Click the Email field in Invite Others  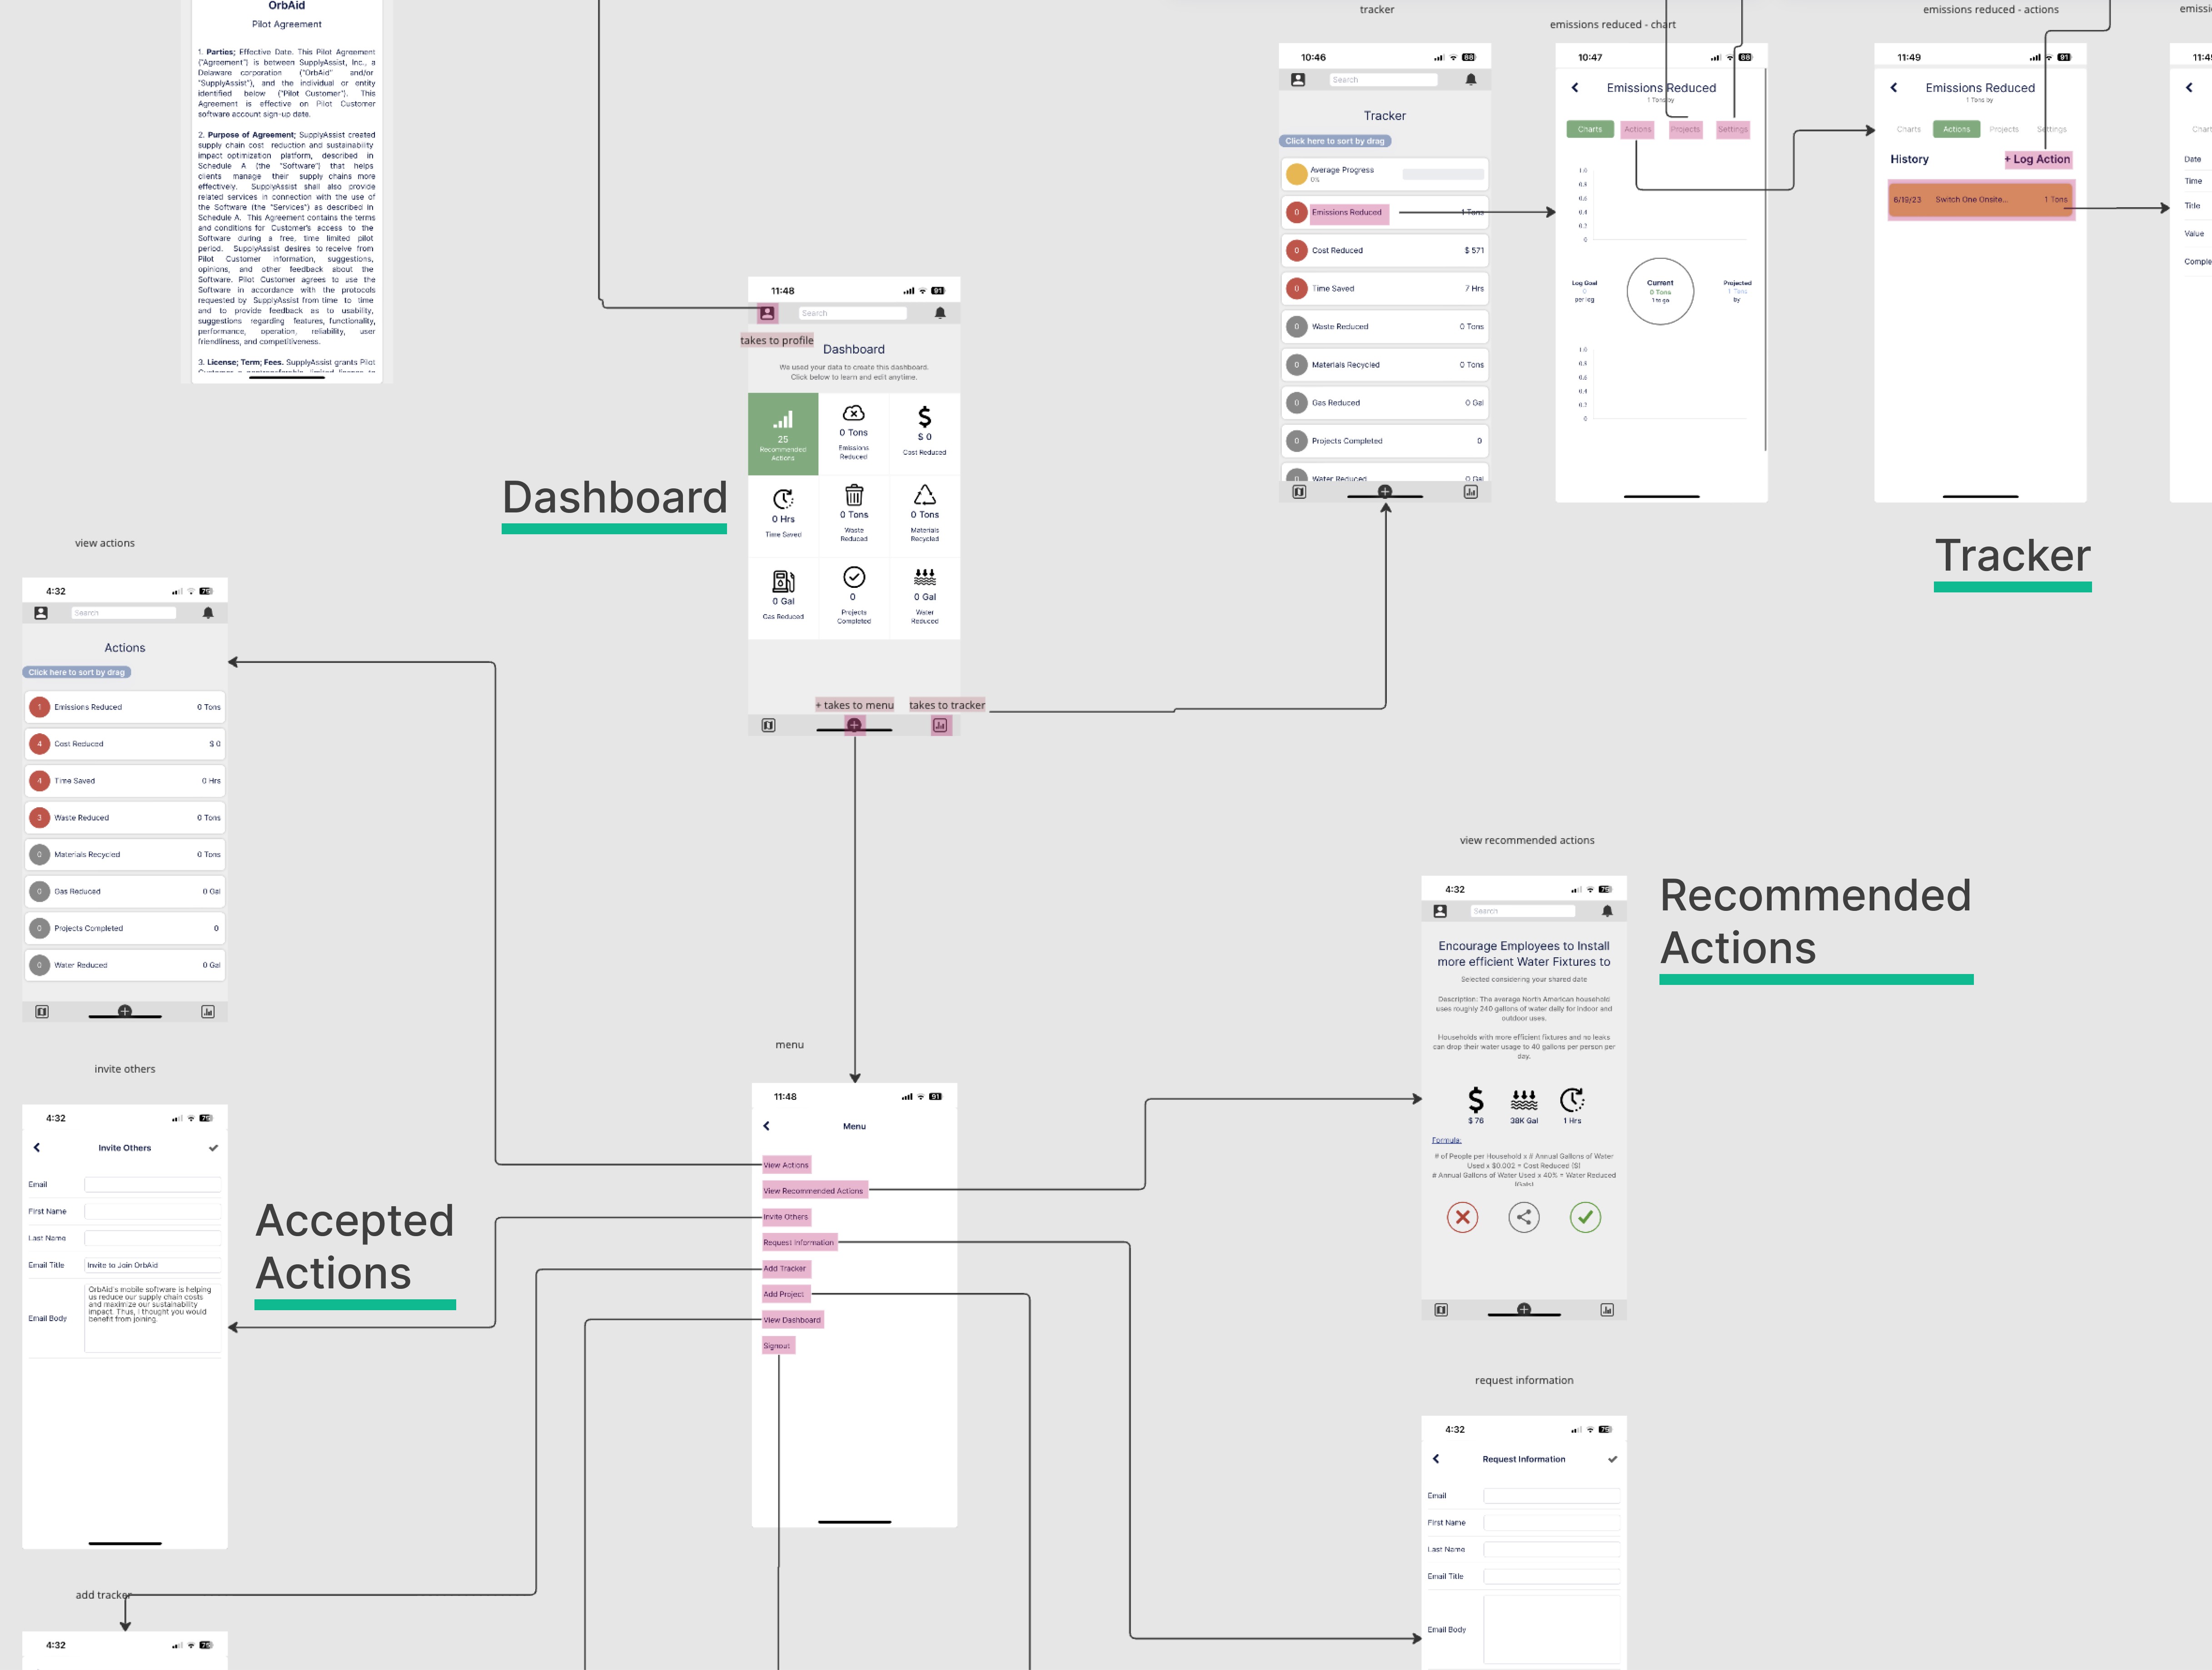click(x=152, y=1184)
